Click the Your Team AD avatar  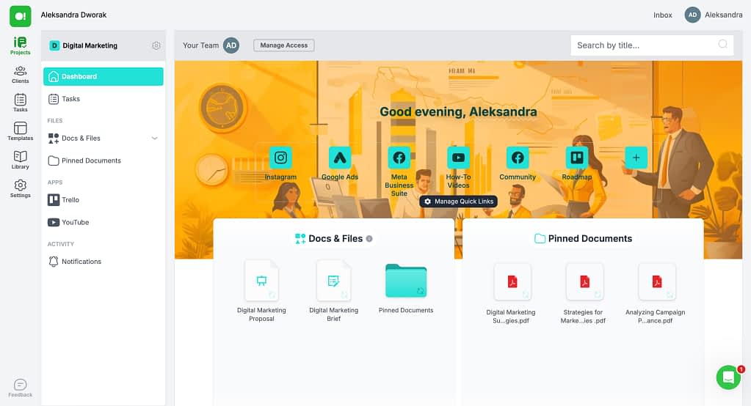231,45
